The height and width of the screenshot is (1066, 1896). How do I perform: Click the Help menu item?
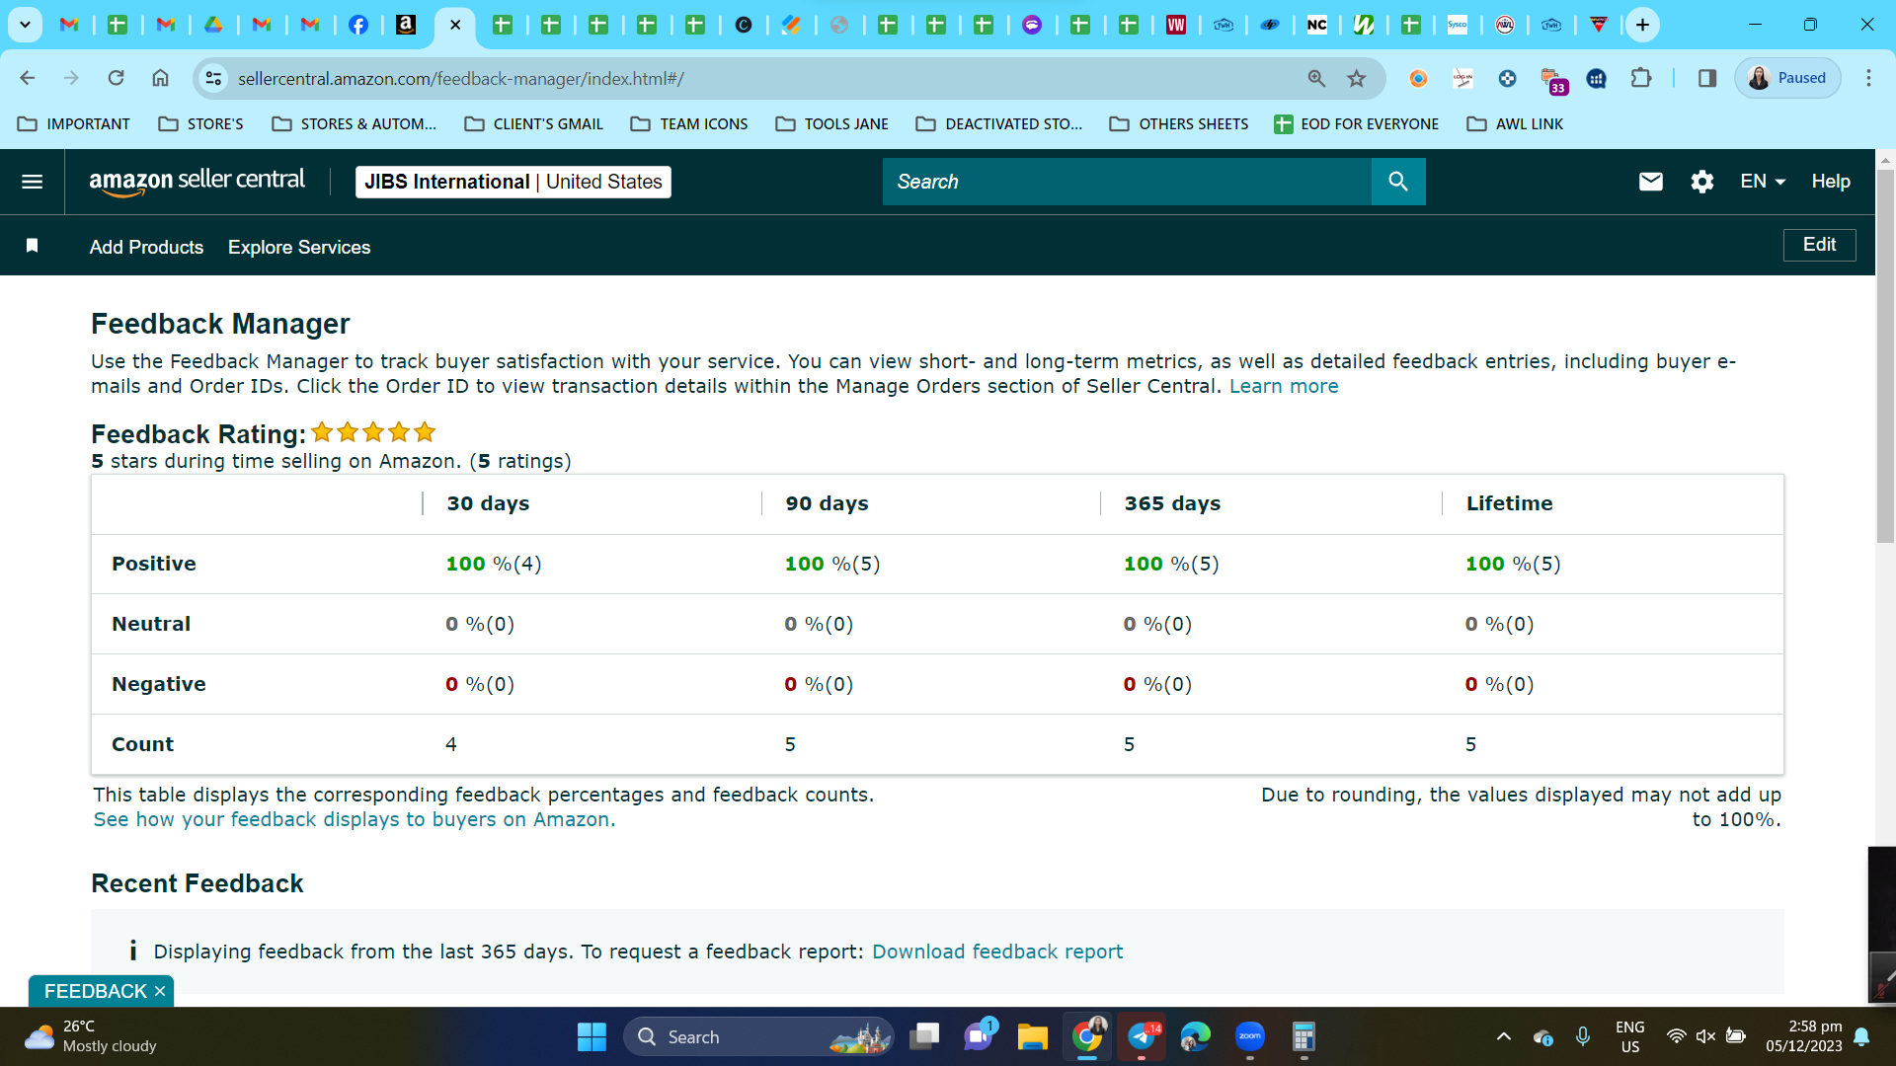[x=1830, y=182]
